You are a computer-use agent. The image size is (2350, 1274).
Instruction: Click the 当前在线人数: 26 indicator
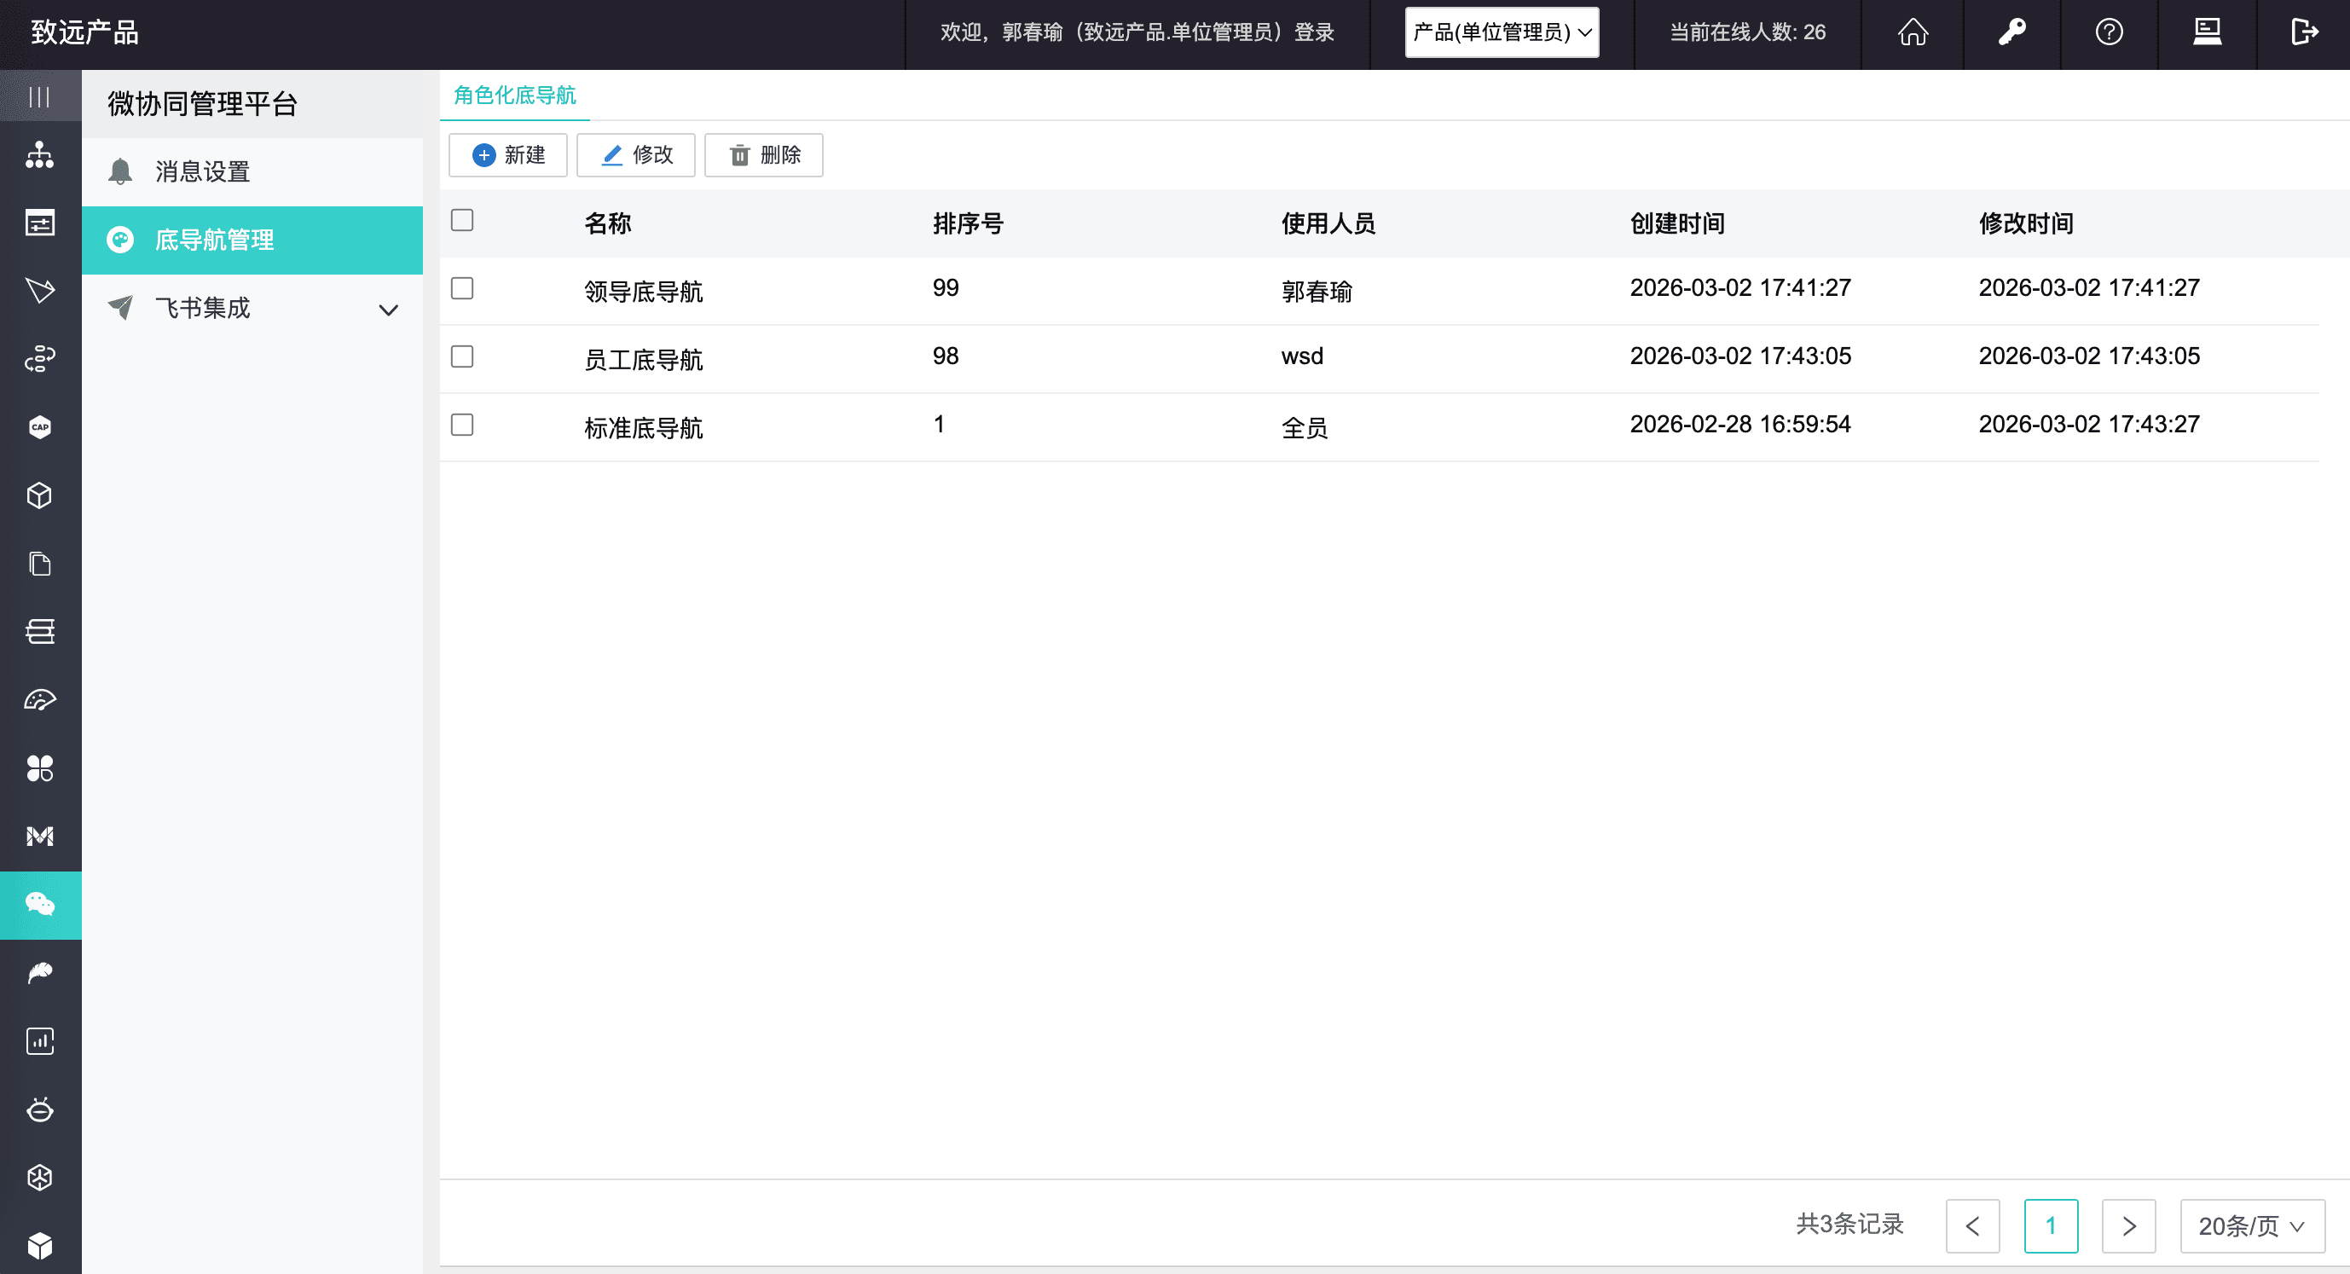coord(1747,32)
